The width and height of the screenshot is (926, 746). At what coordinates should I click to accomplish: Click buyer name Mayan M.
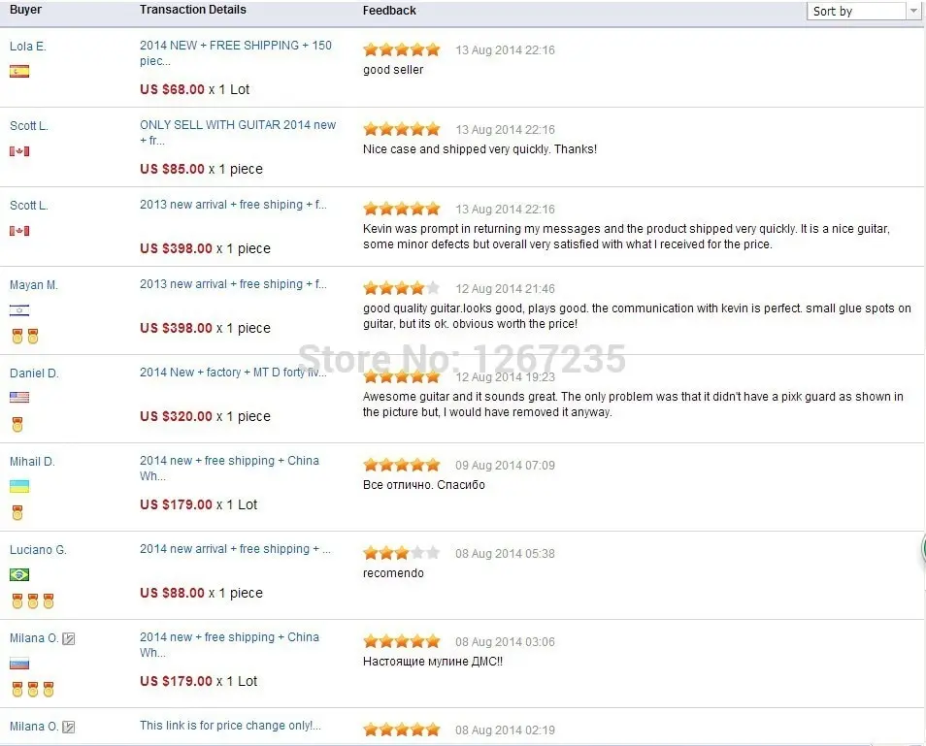(34, 285)
